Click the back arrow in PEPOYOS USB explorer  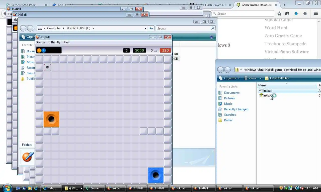click(x=23, y=28)
